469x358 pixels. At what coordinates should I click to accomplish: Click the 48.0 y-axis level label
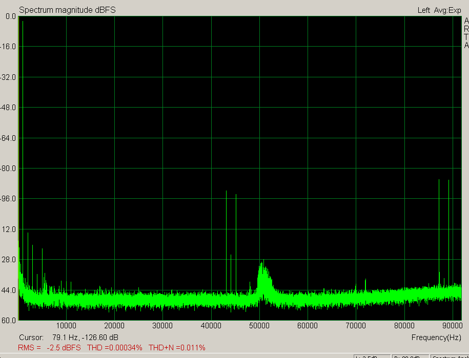click(x=8, y=107)
